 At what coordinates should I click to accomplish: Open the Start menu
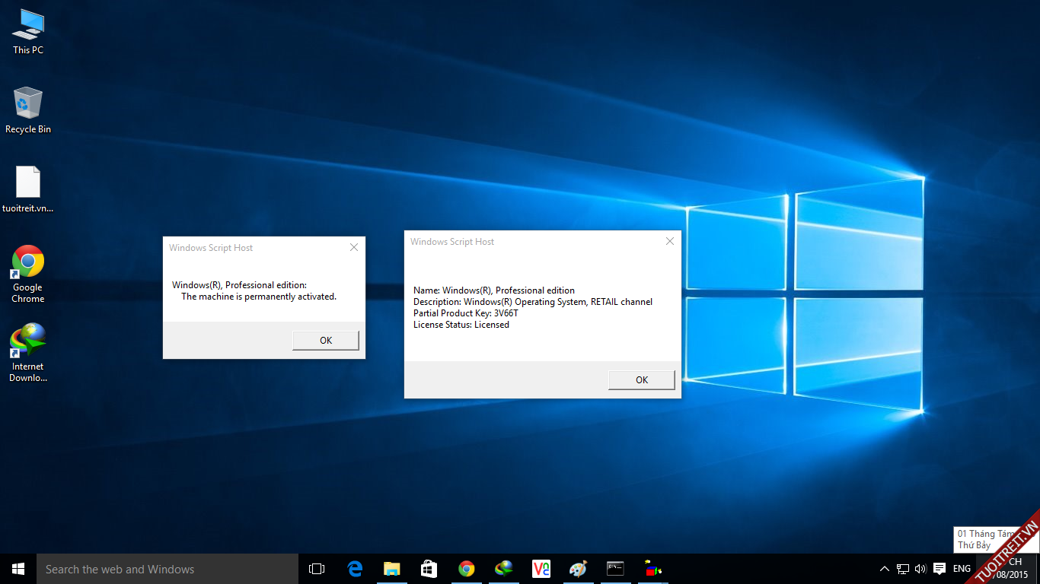pyautogui.click(x=18, y=569)
